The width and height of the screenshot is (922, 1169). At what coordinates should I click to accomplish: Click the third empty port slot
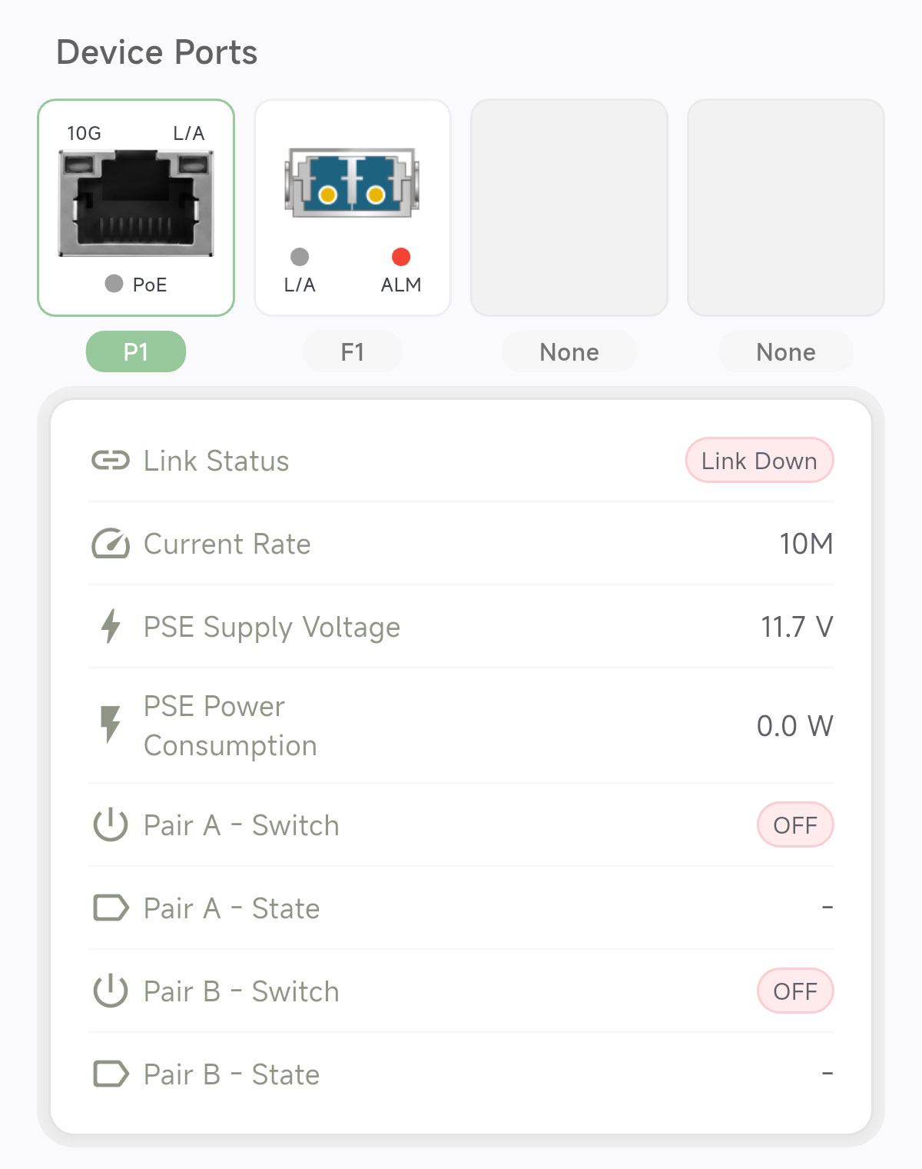(x=569, y=208)
